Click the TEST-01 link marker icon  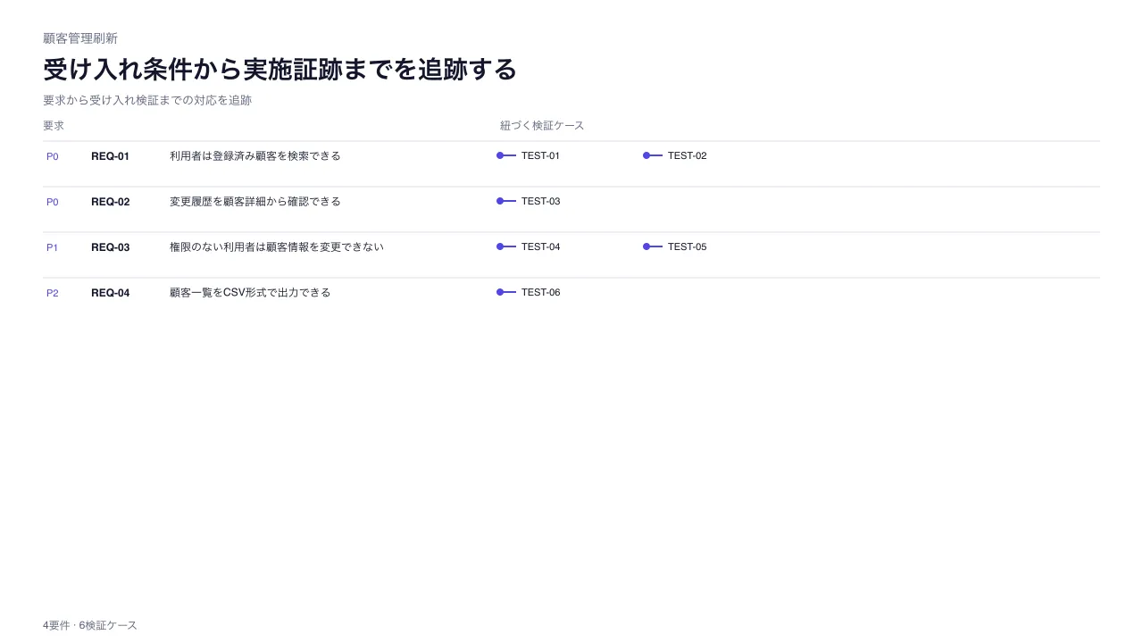click(x=506, y=155)
